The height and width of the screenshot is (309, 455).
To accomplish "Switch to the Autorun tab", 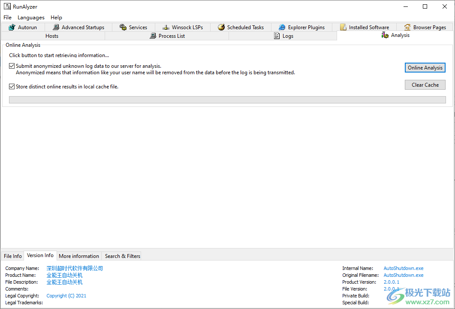I will 23,27.
